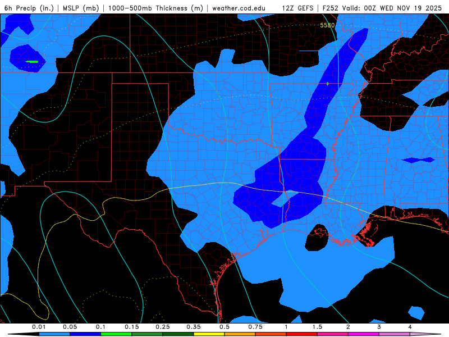Select the '0.75' legend value

pyautogui.click(x=255, y=327)
